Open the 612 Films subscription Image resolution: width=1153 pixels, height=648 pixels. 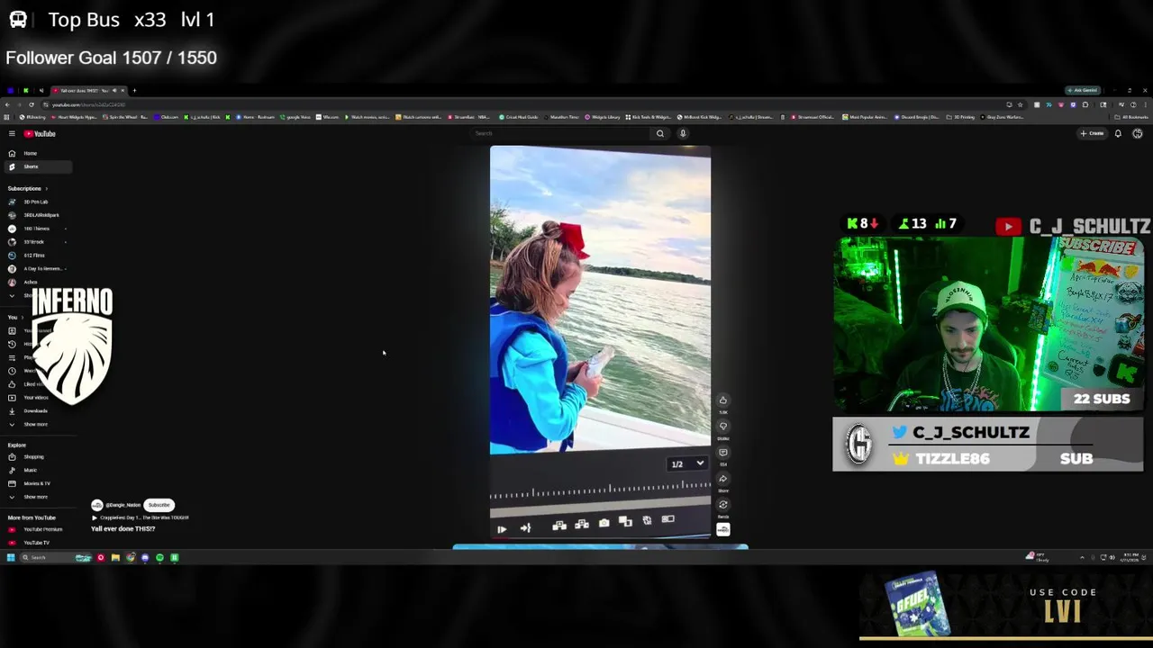36,256
